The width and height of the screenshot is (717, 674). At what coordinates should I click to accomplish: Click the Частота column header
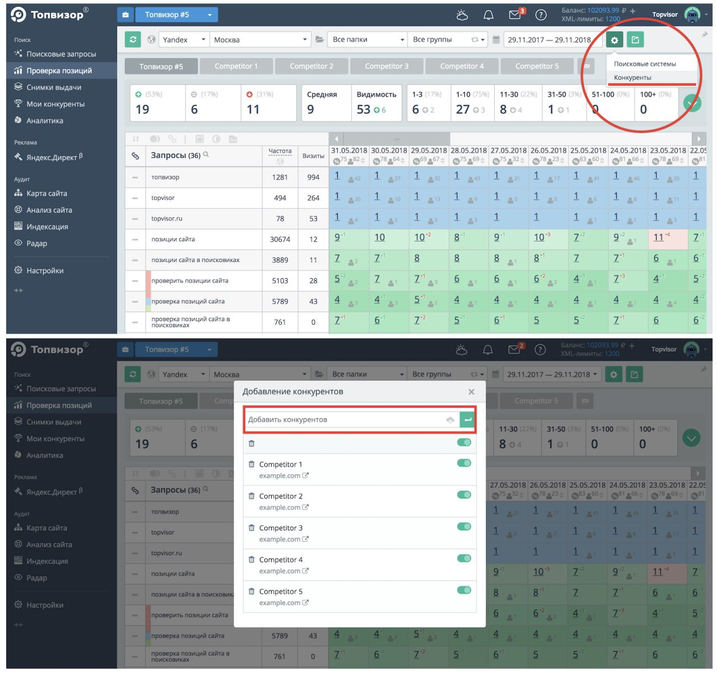coord(280,155)
